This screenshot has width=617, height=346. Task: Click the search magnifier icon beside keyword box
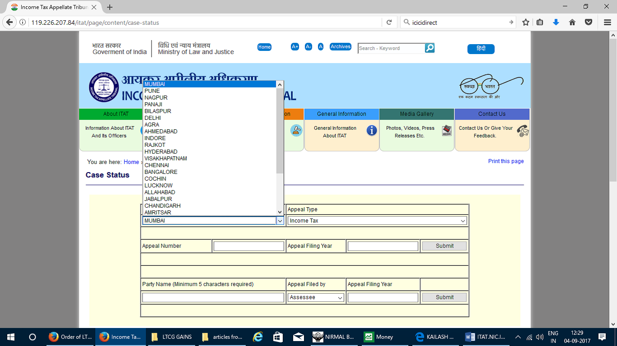pyautogui.click(x=430, y=48)
